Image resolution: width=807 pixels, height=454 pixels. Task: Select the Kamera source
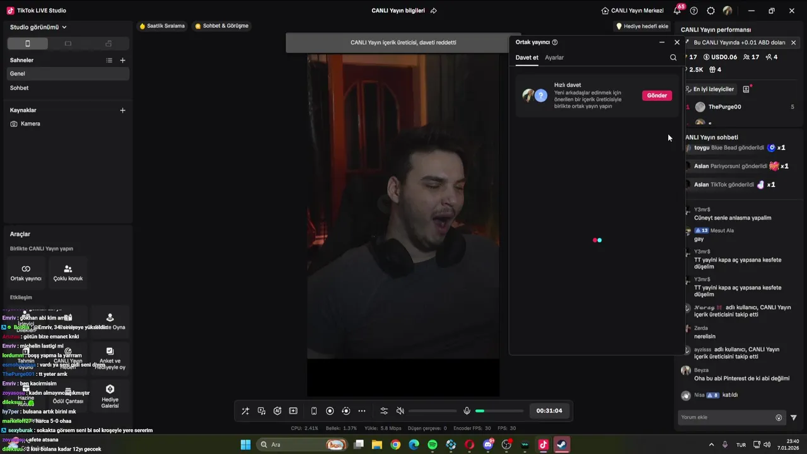click(67, 124)
